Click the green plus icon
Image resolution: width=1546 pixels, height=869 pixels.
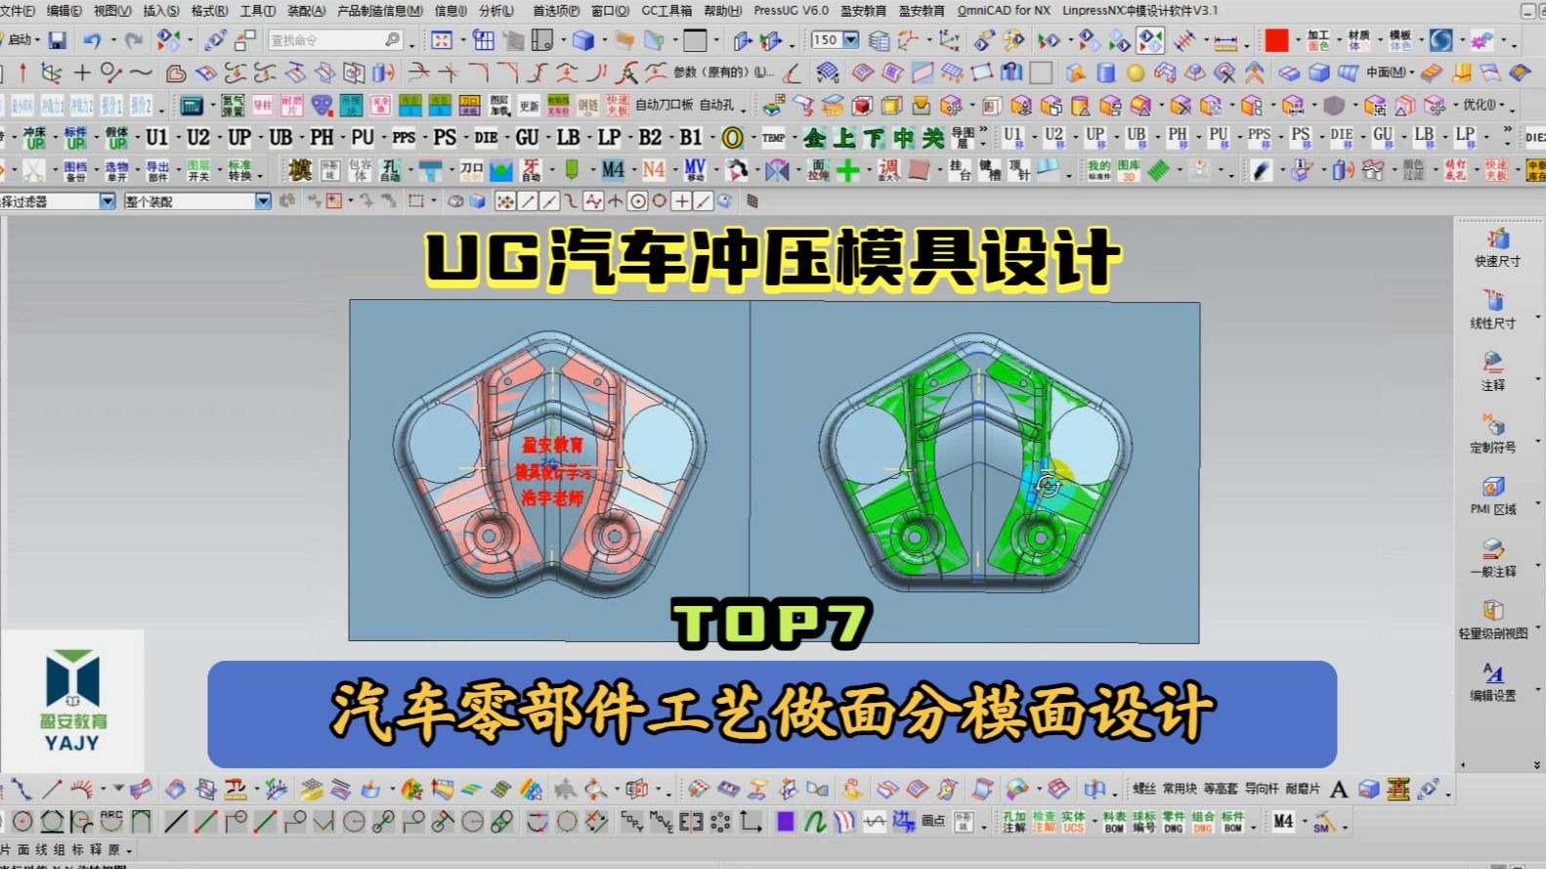click(847, 170)
